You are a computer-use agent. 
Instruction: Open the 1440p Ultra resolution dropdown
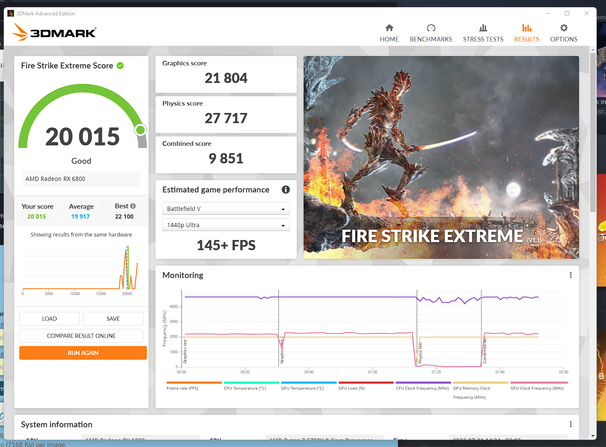(226, 225)
